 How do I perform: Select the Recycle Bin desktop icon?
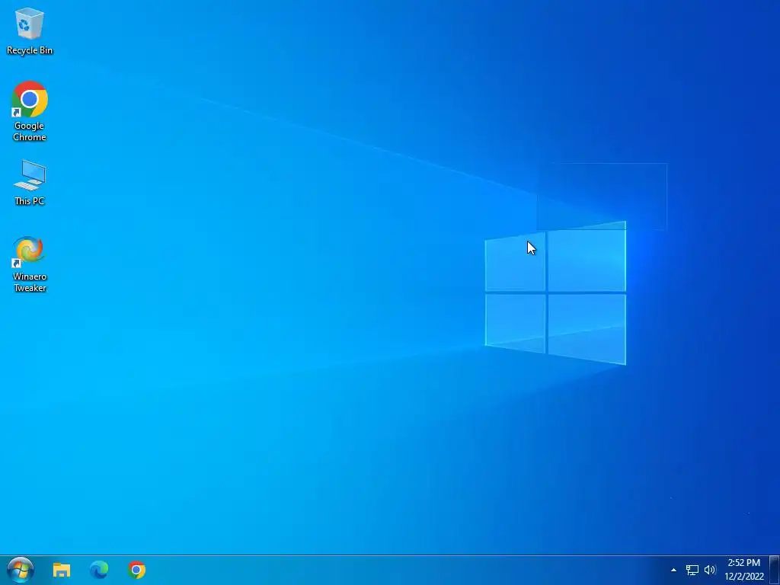(x=30, y=30)
